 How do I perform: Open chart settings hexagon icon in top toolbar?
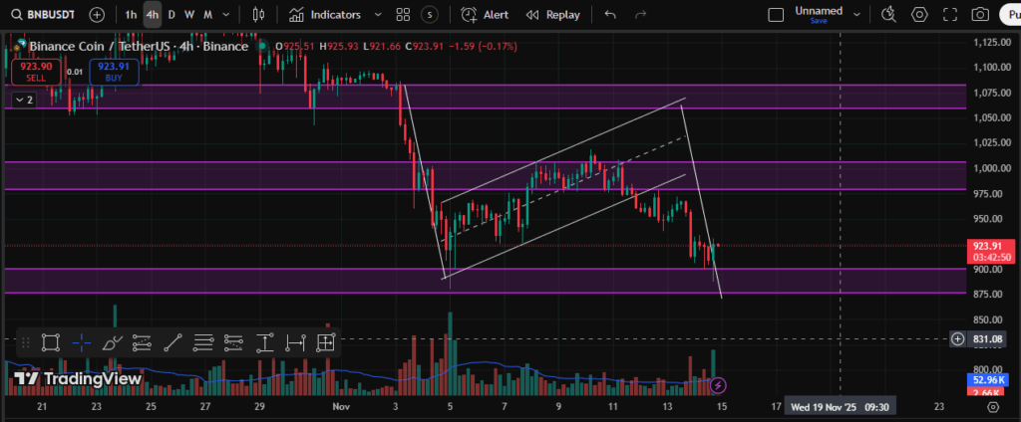pyautogui.click(x=919, y=15)
